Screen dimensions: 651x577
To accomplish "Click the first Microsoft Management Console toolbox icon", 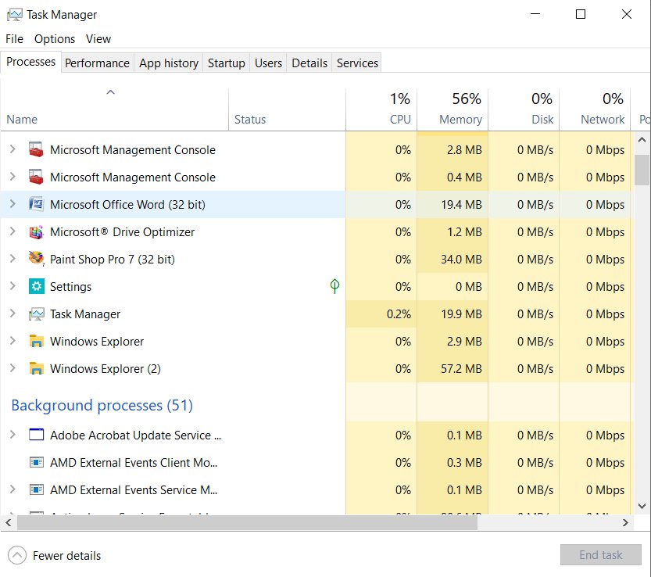I will point(36,149).
